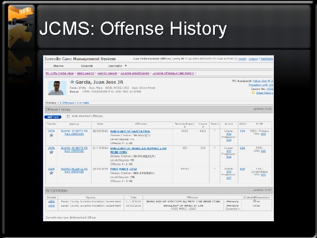
Task: Go to Juvenile Offense/Arrest History breadcrumb
Action: click(x=173, y=73)
